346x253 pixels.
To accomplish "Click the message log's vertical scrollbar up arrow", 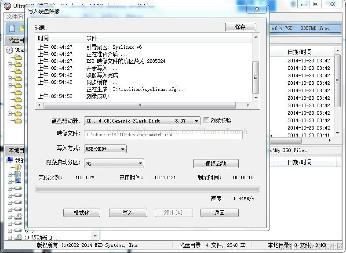I will (256, 37).
